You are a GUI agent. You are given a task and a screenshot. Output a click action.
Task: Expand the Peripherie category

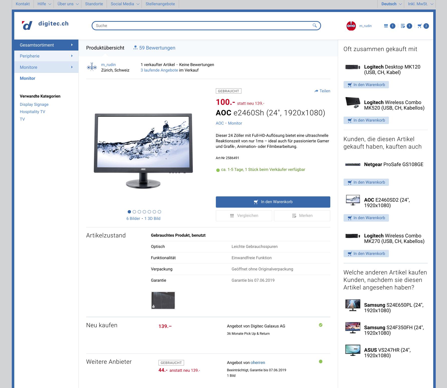46,56
